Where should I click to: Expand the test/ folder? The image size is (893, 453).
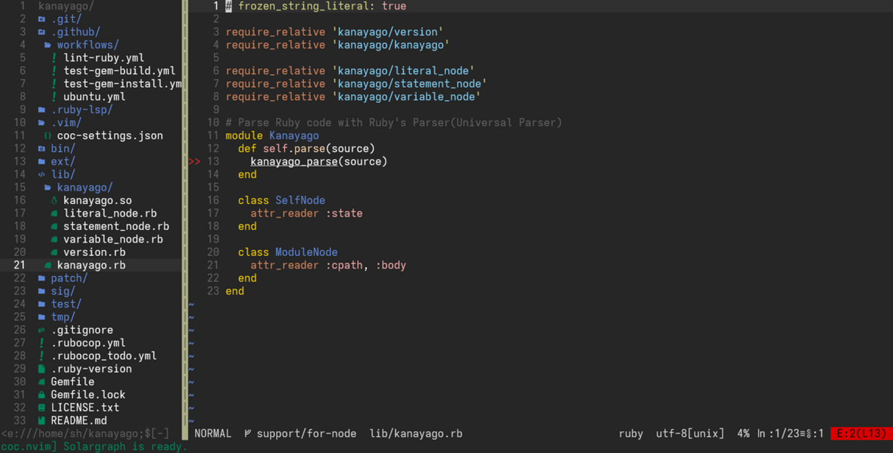coord(65,304)
